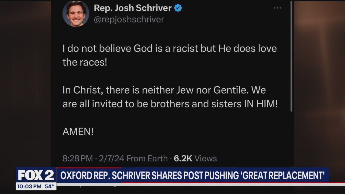This screenshot has width=345, height=194.
Task: Click the AMEN! line to expand the thread
Action: click(x=78, y=131)
